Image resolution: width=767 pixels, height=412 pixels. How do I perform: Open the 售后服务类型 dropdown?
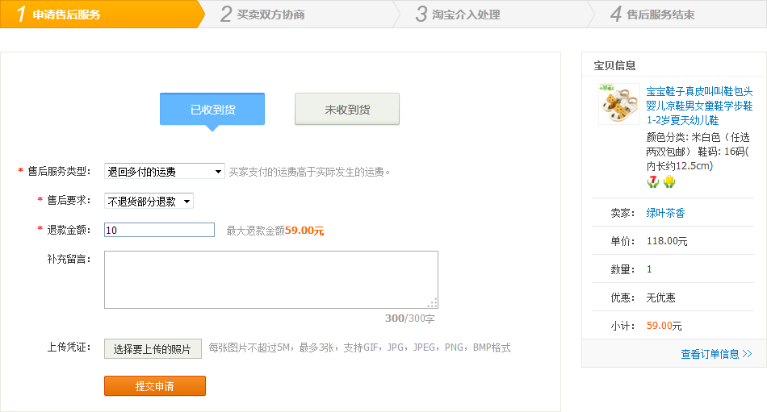pyautogui.click(x=165, y=172)
